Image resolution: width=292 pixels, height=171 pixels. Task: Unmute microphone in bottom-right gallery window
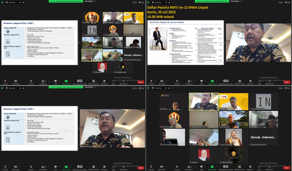[151, 168]
